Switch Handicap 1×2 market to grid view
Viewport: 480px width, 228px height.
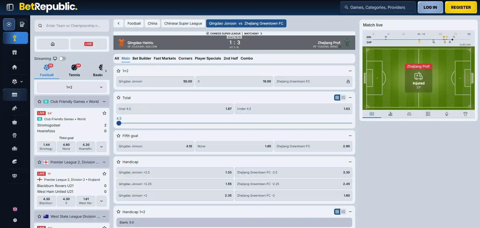337,212
